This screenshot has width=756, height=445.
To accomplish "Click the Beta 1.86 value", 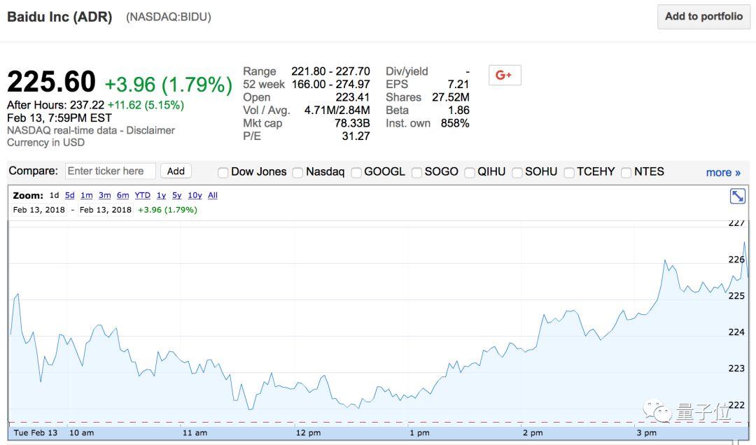I will tap(458, 111).
